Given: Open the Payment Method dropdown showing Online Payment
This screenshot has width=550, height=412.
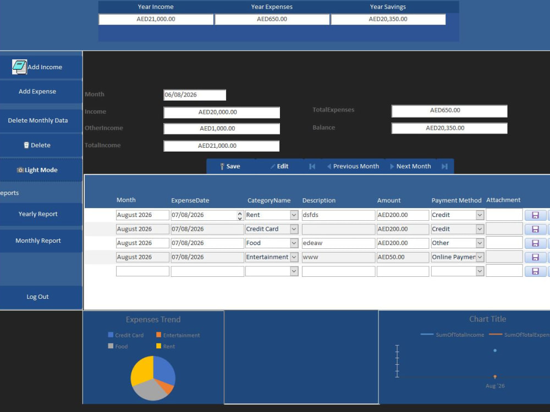Looking at the screenshot, I should coord(480,257).
